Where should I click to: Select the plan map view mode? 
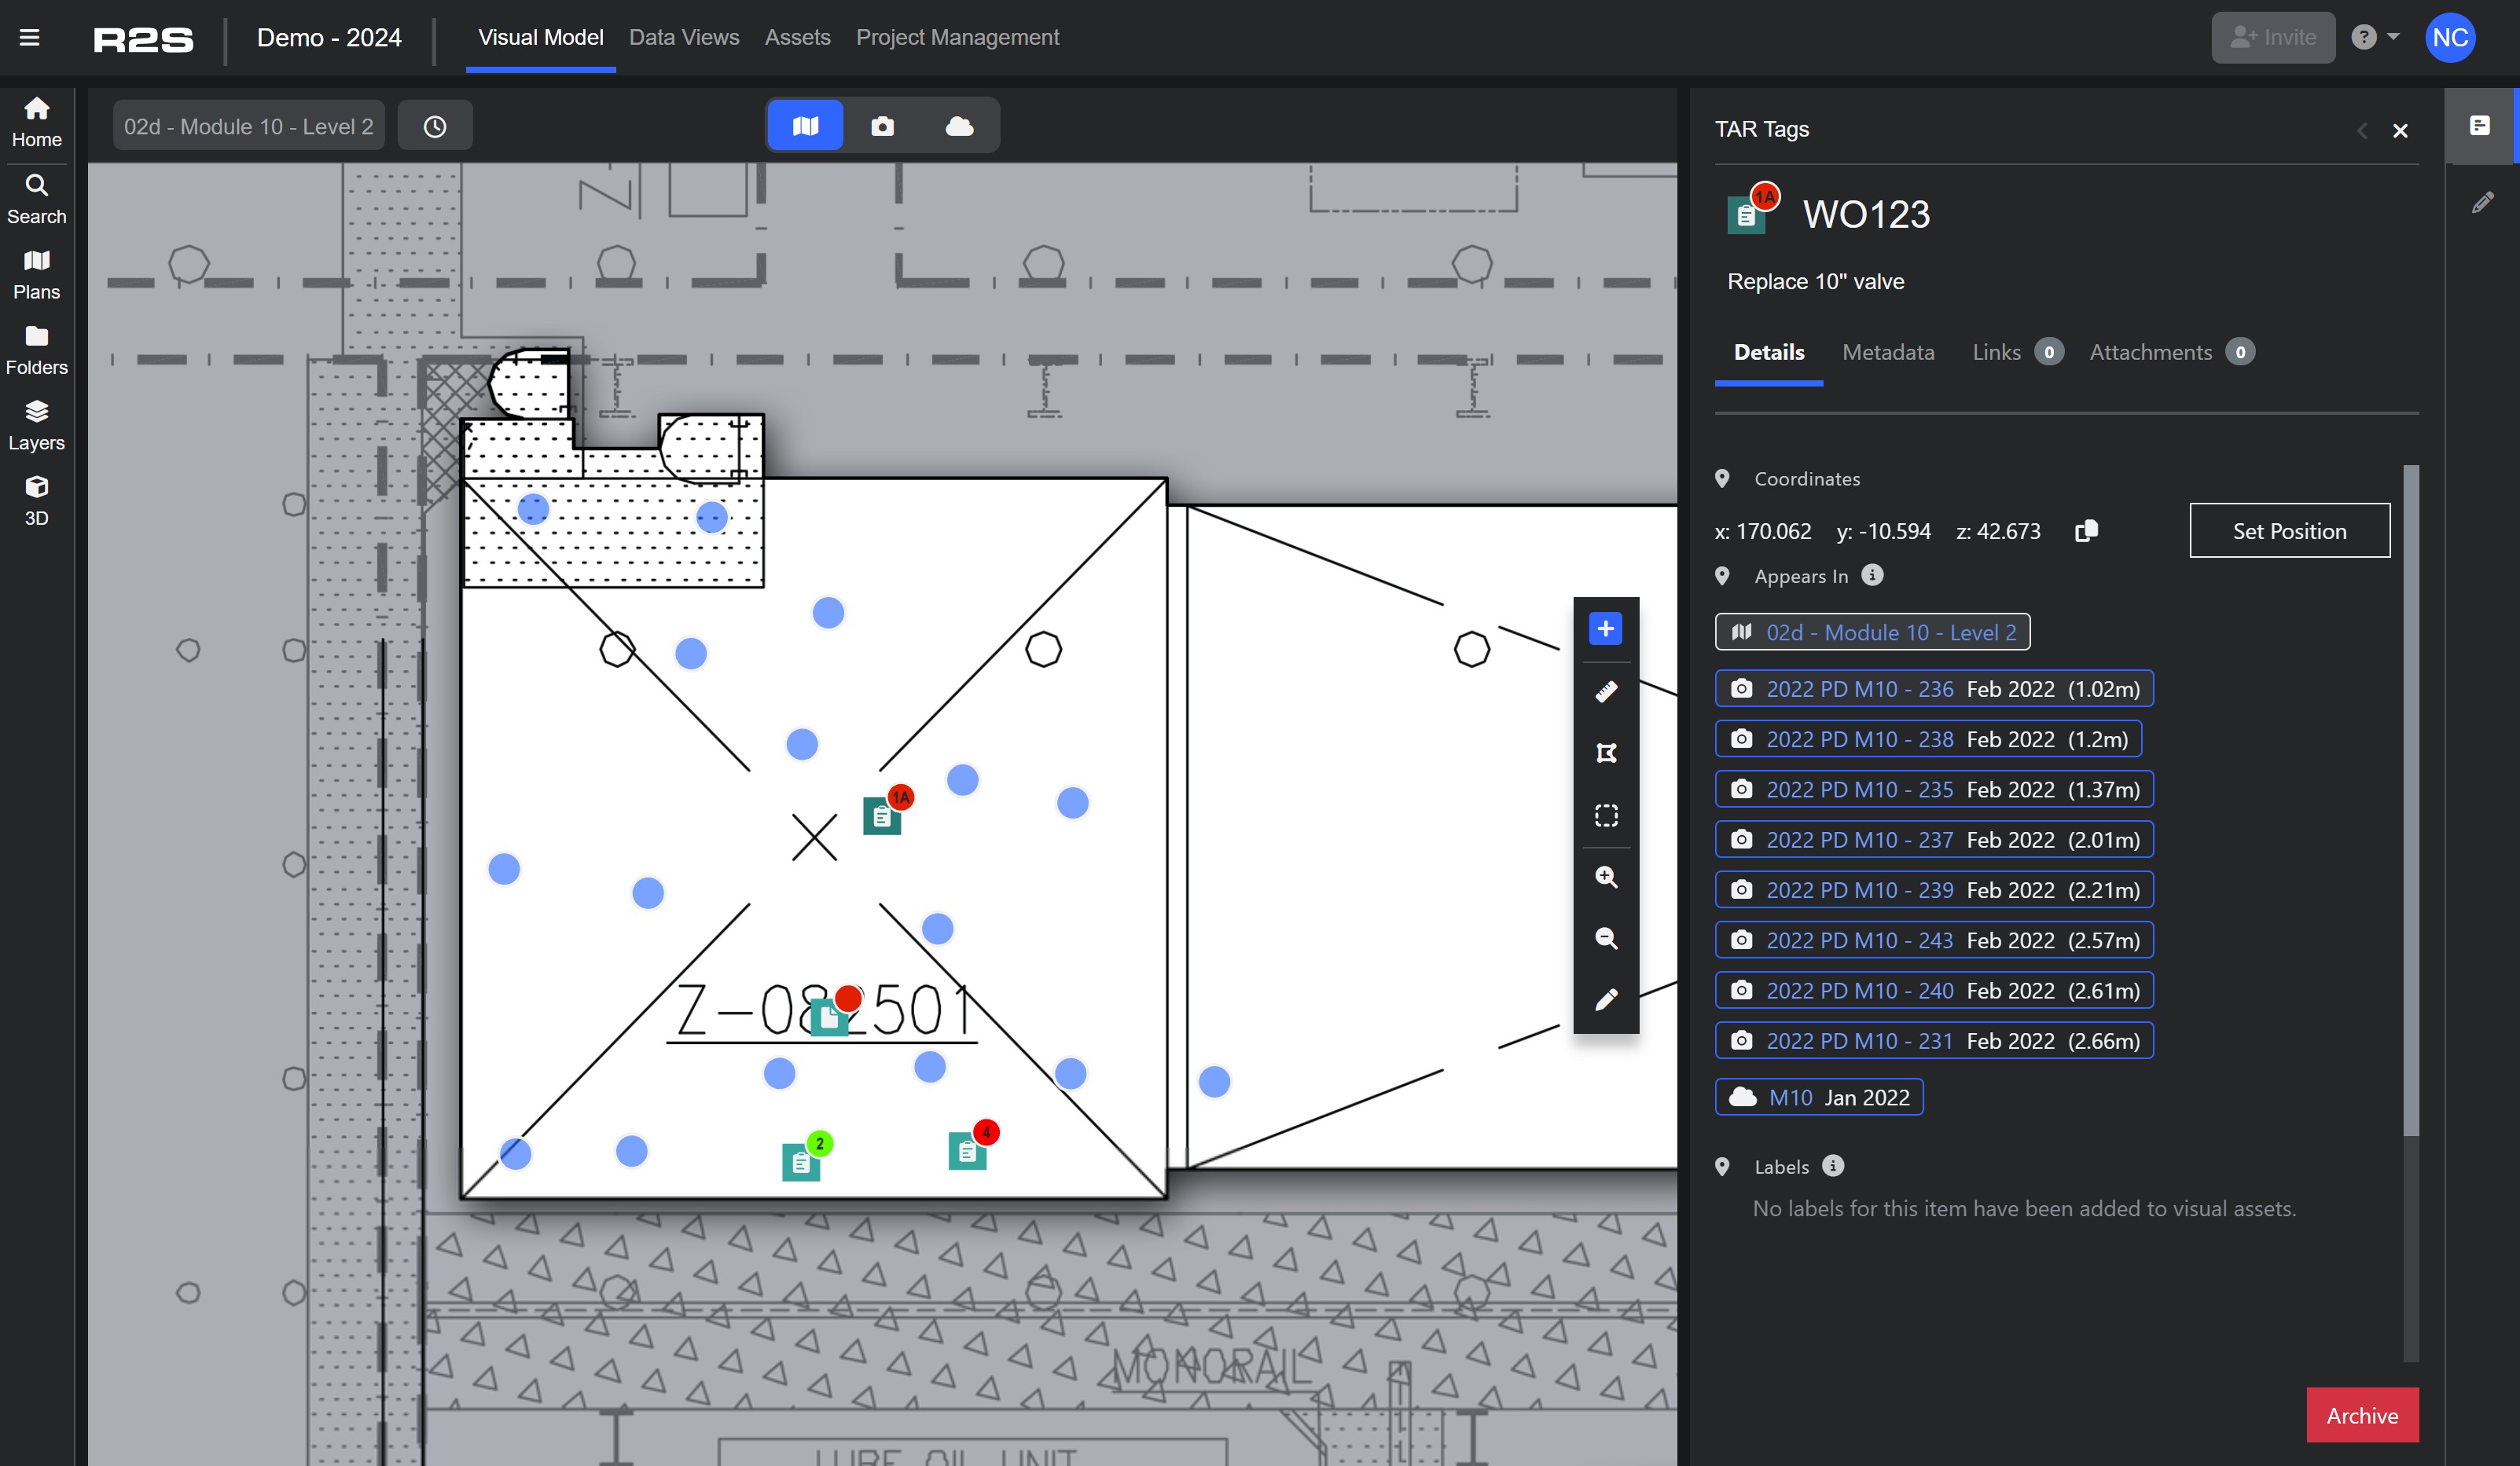tap(805, 126)
